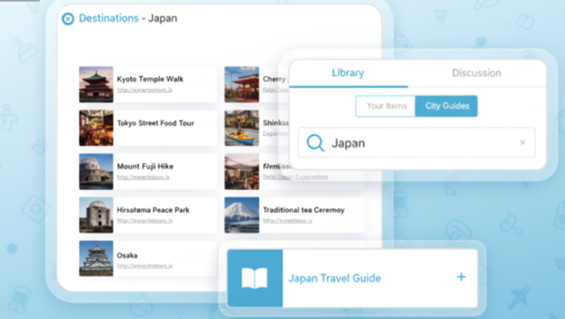Clear the Japan search text
Screen dimensions: 565x319
[x=523, y=143]
